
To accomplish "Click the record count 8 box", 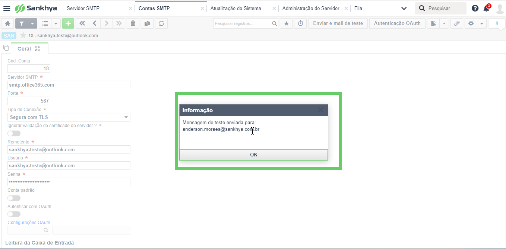I will (497, 23).
